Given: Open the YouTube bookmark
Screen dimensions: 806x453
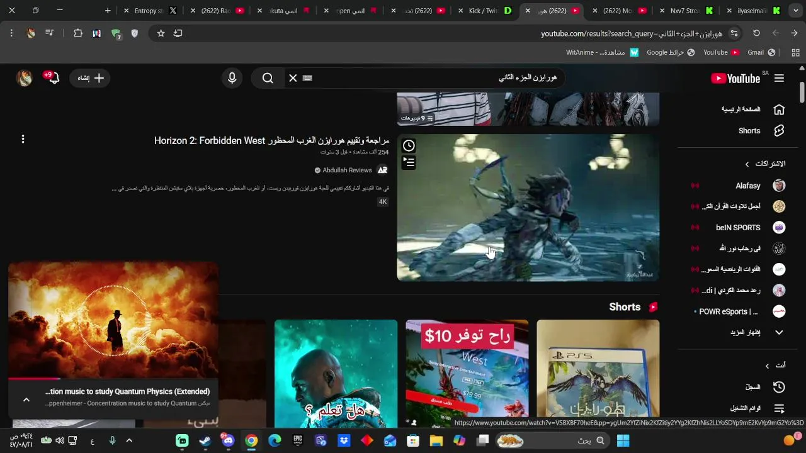Looking at the screenshot, I should (721, 53).
